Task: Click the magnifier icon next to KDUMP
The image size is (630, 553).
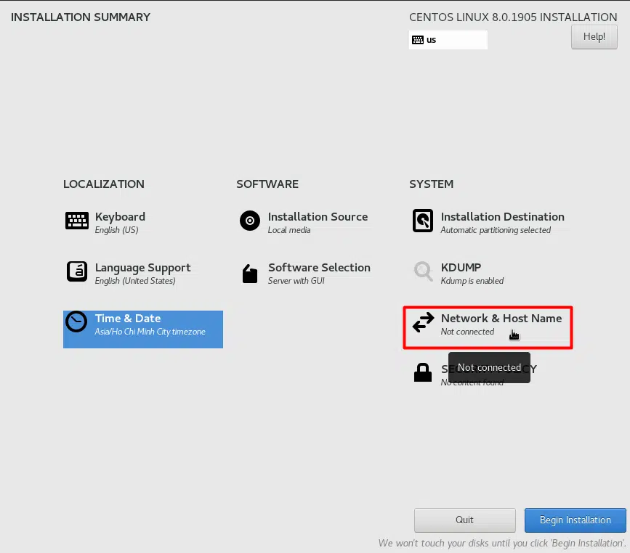Action: pyautogui.click(x=423, y=272)
